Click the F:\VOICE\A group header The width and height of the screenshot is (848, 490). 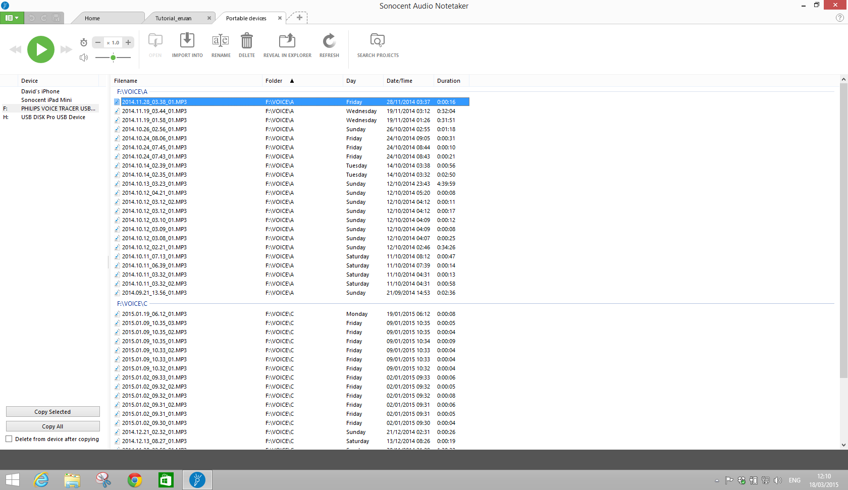tap(132, 92)
